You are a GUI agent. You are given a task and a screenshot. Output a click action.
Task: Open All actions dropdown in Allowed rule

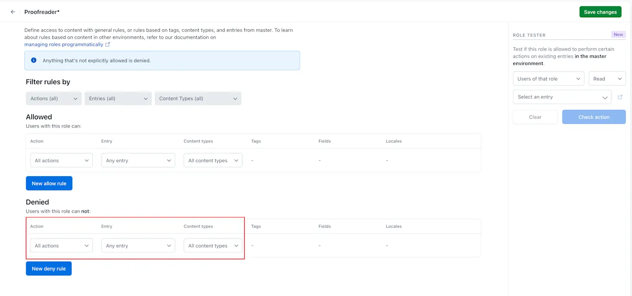point(61,160)
